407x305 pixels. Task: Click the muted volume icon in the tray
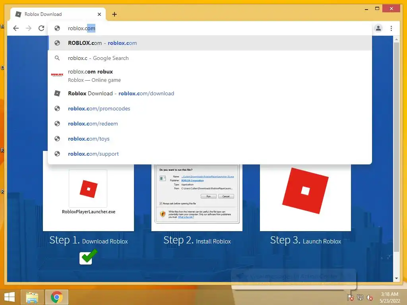(x=369, y=297)
